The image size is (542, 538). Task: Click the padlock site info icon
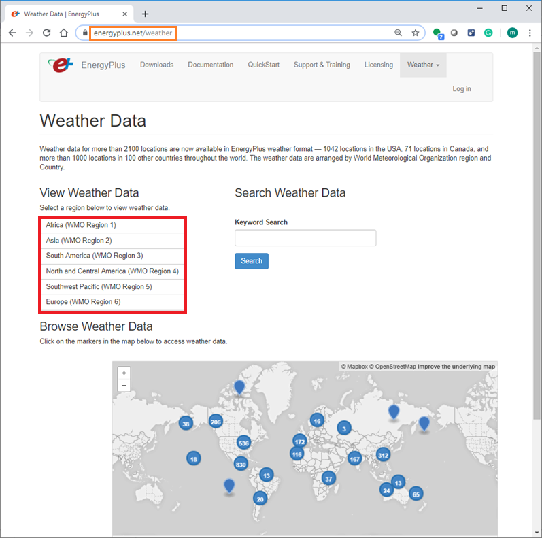[85, 33]
